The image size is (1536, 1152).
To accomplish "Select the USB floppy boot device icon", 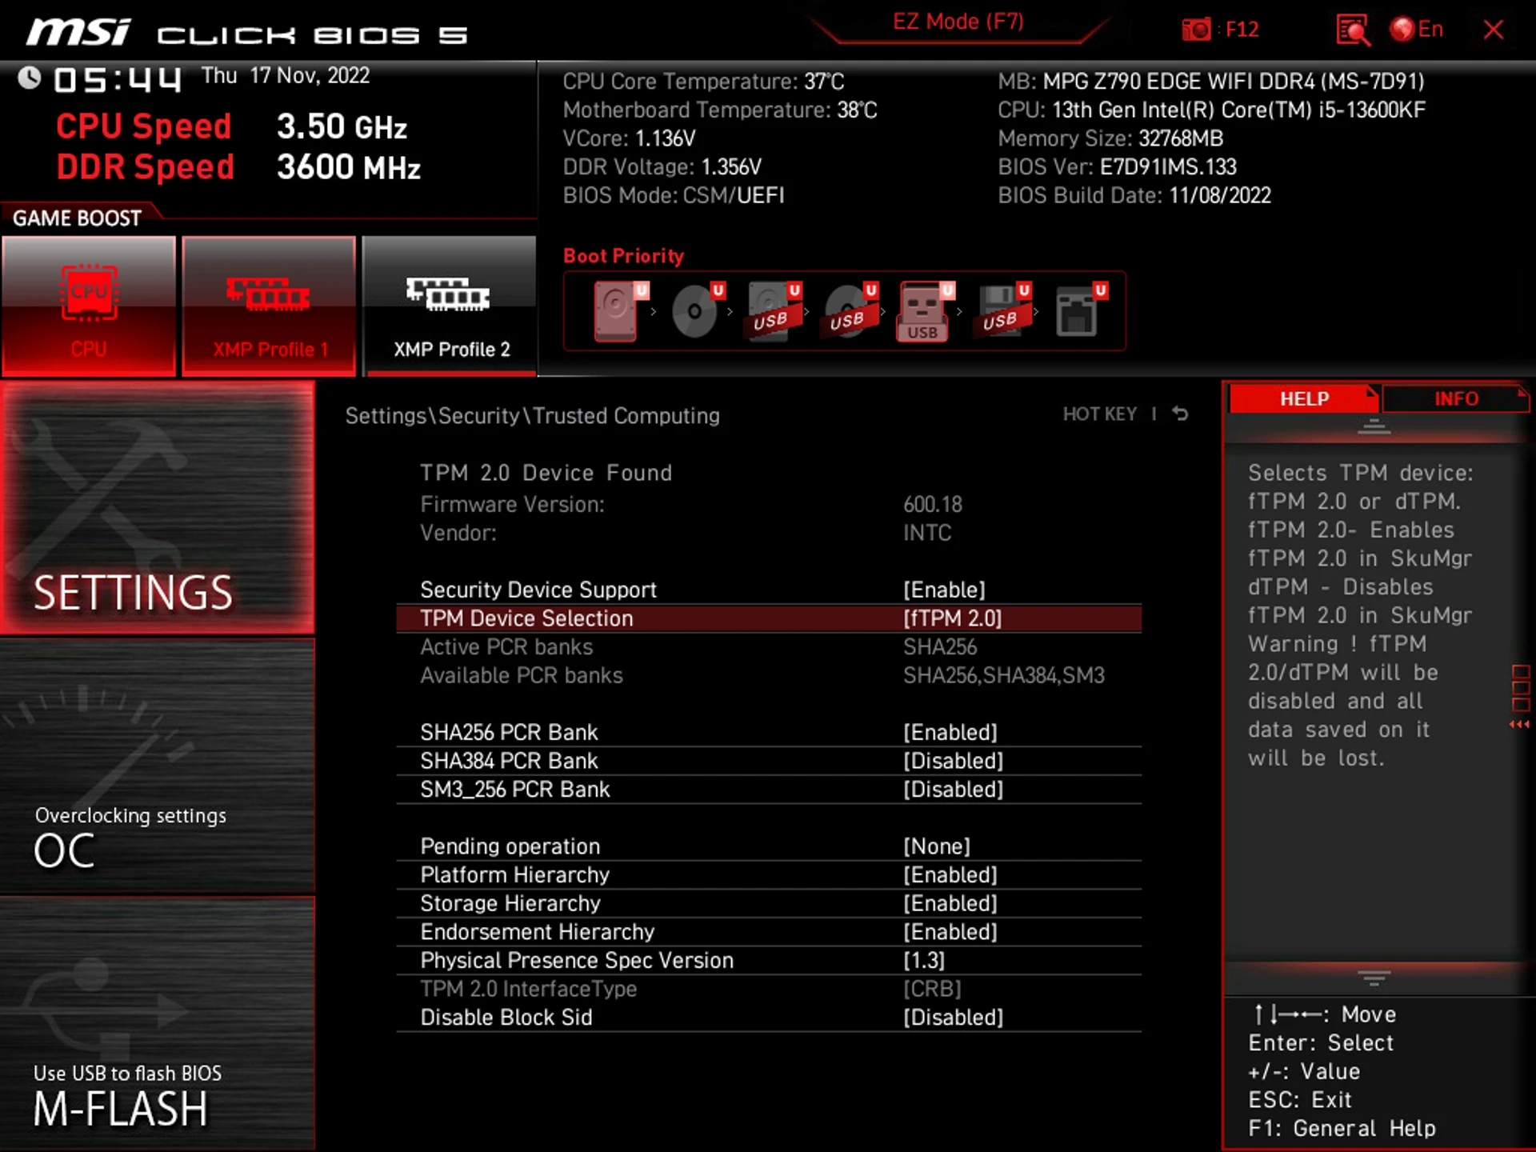I will coord(1002,311).
